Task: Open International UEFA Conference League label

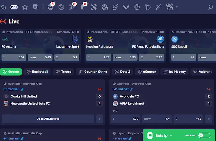Action: point(29,32)
